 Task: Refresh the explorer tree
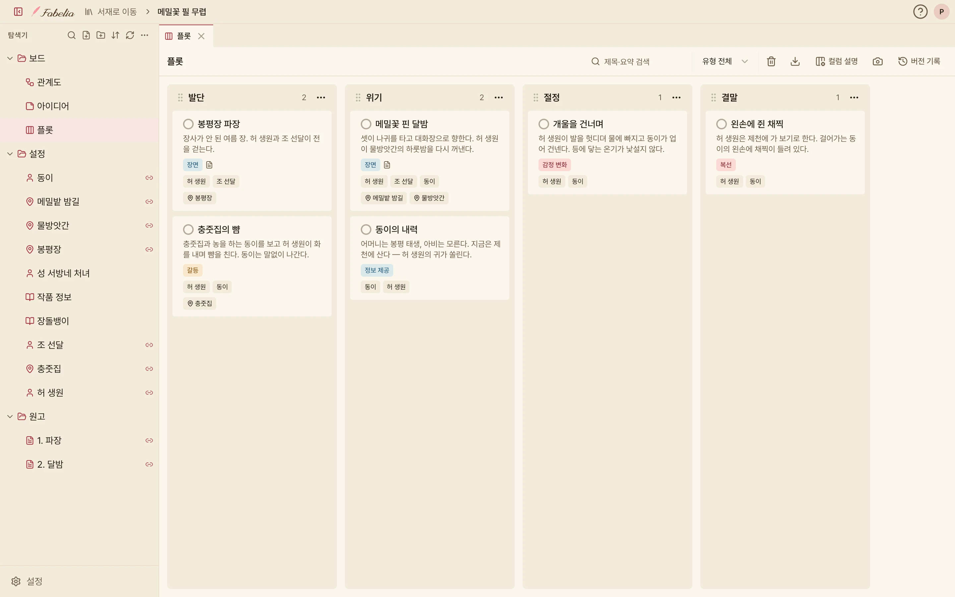pyautogui.click(x=130, y=35)
